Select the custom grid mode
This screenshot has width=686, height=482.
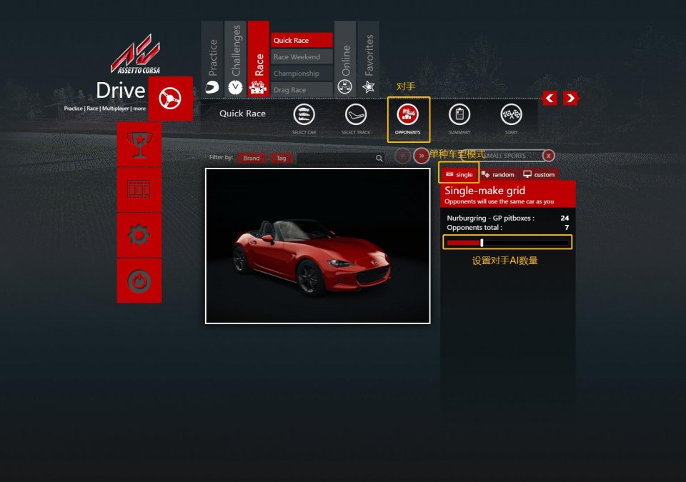(x=539, y=174)
